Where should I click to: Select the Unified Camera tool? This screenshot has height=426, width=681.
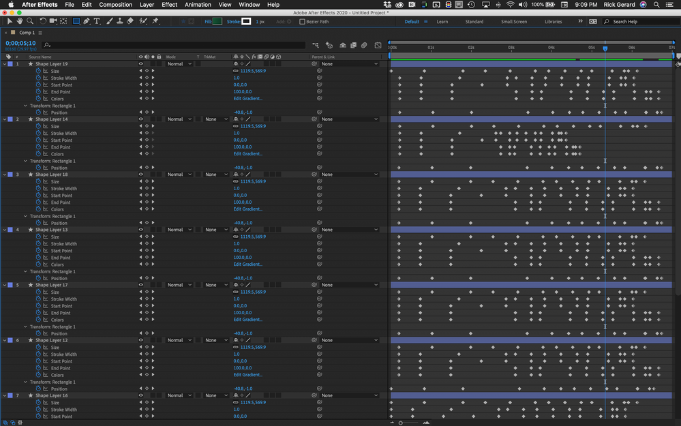53,21
